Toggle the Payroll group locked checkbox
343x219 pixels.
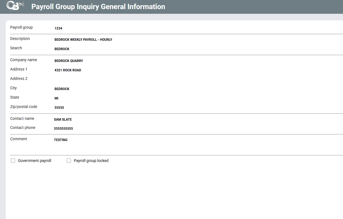[69, 161]
